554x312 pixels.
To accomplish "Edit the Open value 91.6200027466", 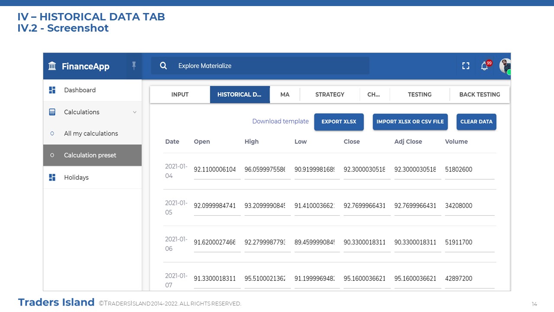I will click(217, 243).
